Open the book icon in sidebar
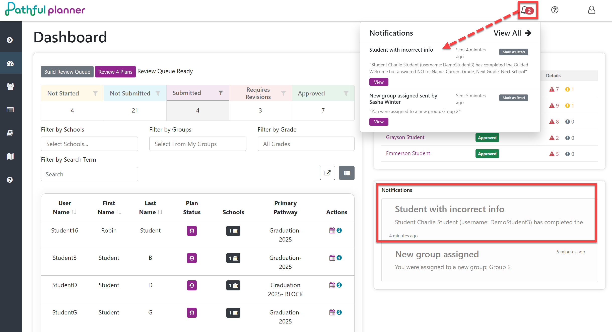 coord(10,133)
